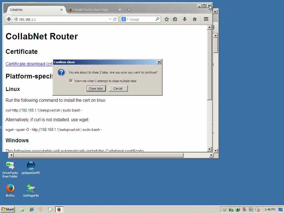Click the vertical scrollbar thumb of page
The width and height of the screenshot is (284, 213).
pos(209,65)
